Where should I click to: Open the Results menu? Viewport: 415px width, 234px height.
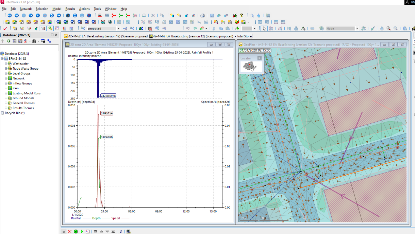click(70, 9)
